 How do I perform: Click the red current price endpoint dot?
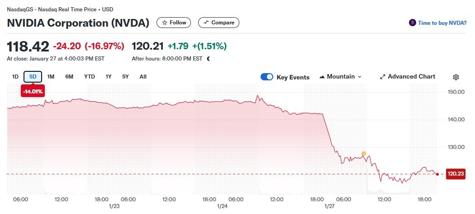[x=437, y=174]
